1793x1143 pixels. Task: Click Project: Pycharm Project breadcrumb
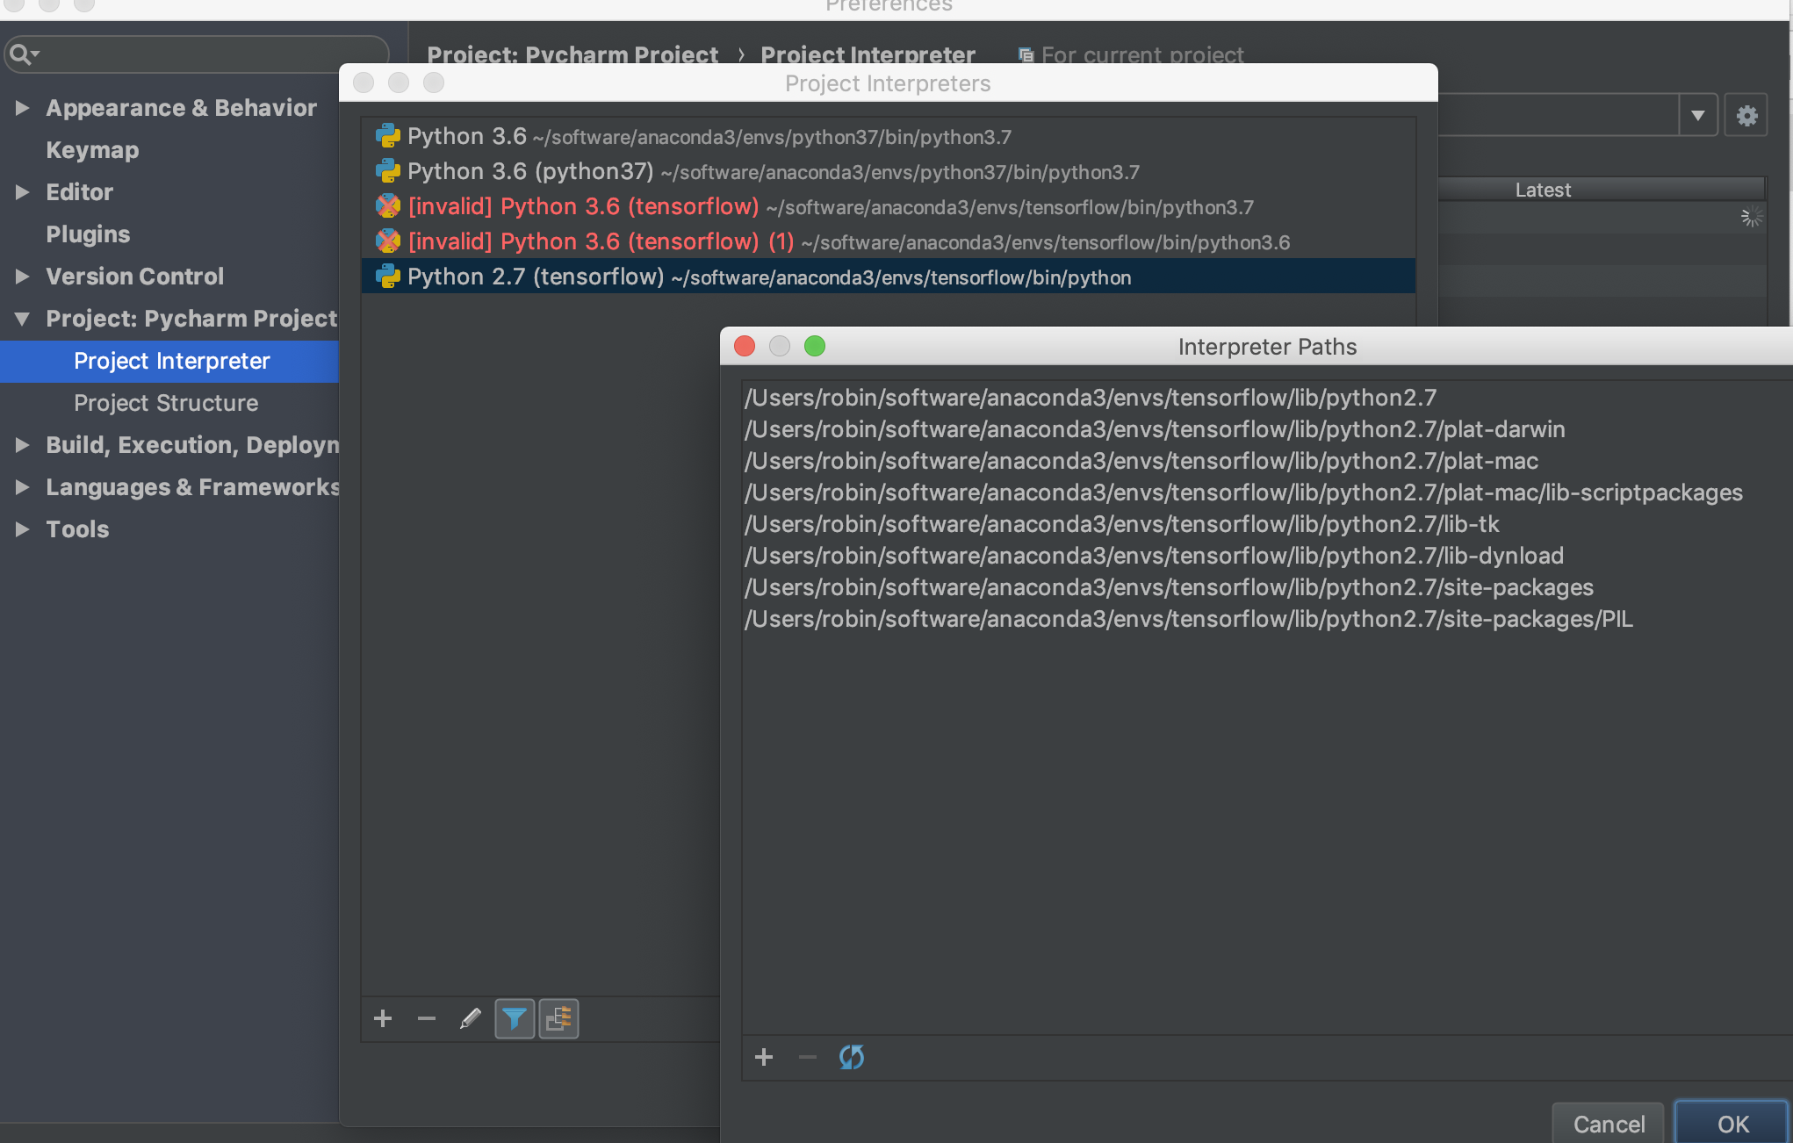click(572, 54)
